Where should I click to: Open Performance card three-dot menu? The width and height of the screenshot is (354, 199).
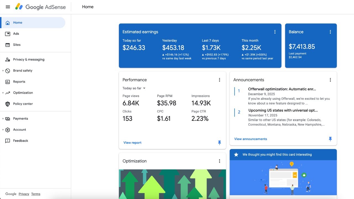click(x=220, y=80)
